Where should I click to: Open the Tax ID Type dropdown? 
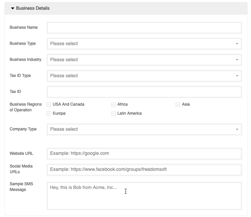click(144, 76)
